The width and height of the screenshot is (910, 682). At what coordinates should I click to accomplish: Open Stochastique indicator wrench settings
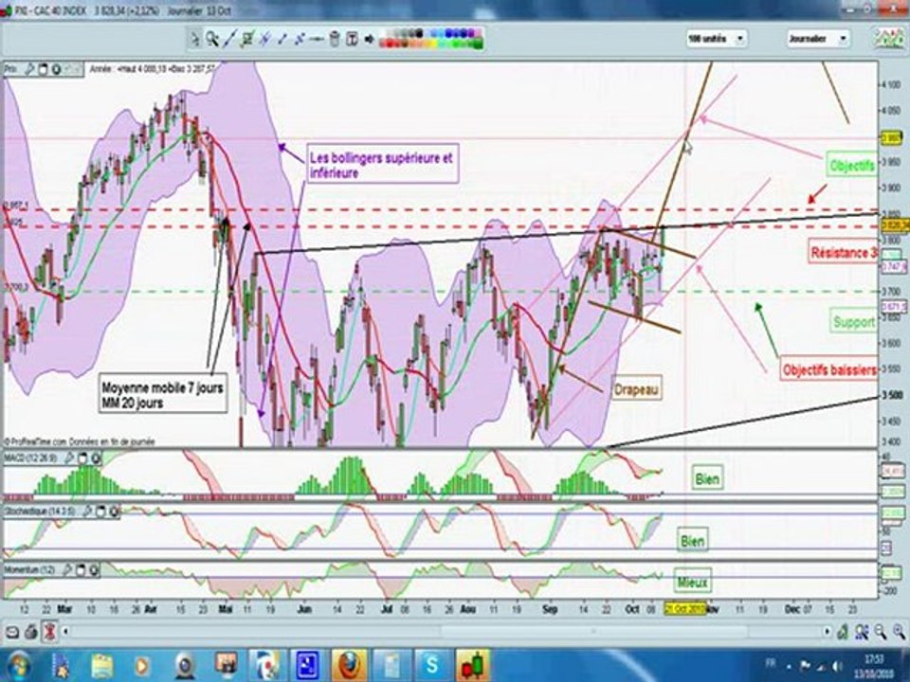coord(87,511)
